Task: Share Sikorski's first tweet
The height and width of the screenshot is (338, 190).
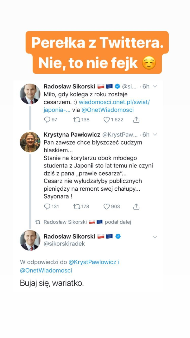Action: [x=136, y=120]
